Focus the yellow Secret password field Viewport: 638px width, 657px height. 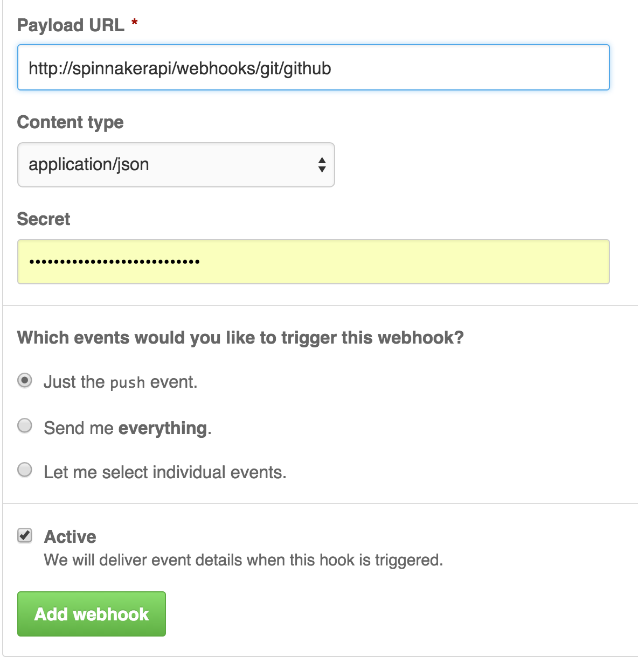314,262
